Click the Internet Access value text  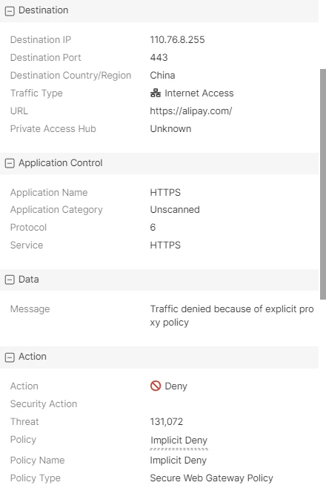pos(199,93)
